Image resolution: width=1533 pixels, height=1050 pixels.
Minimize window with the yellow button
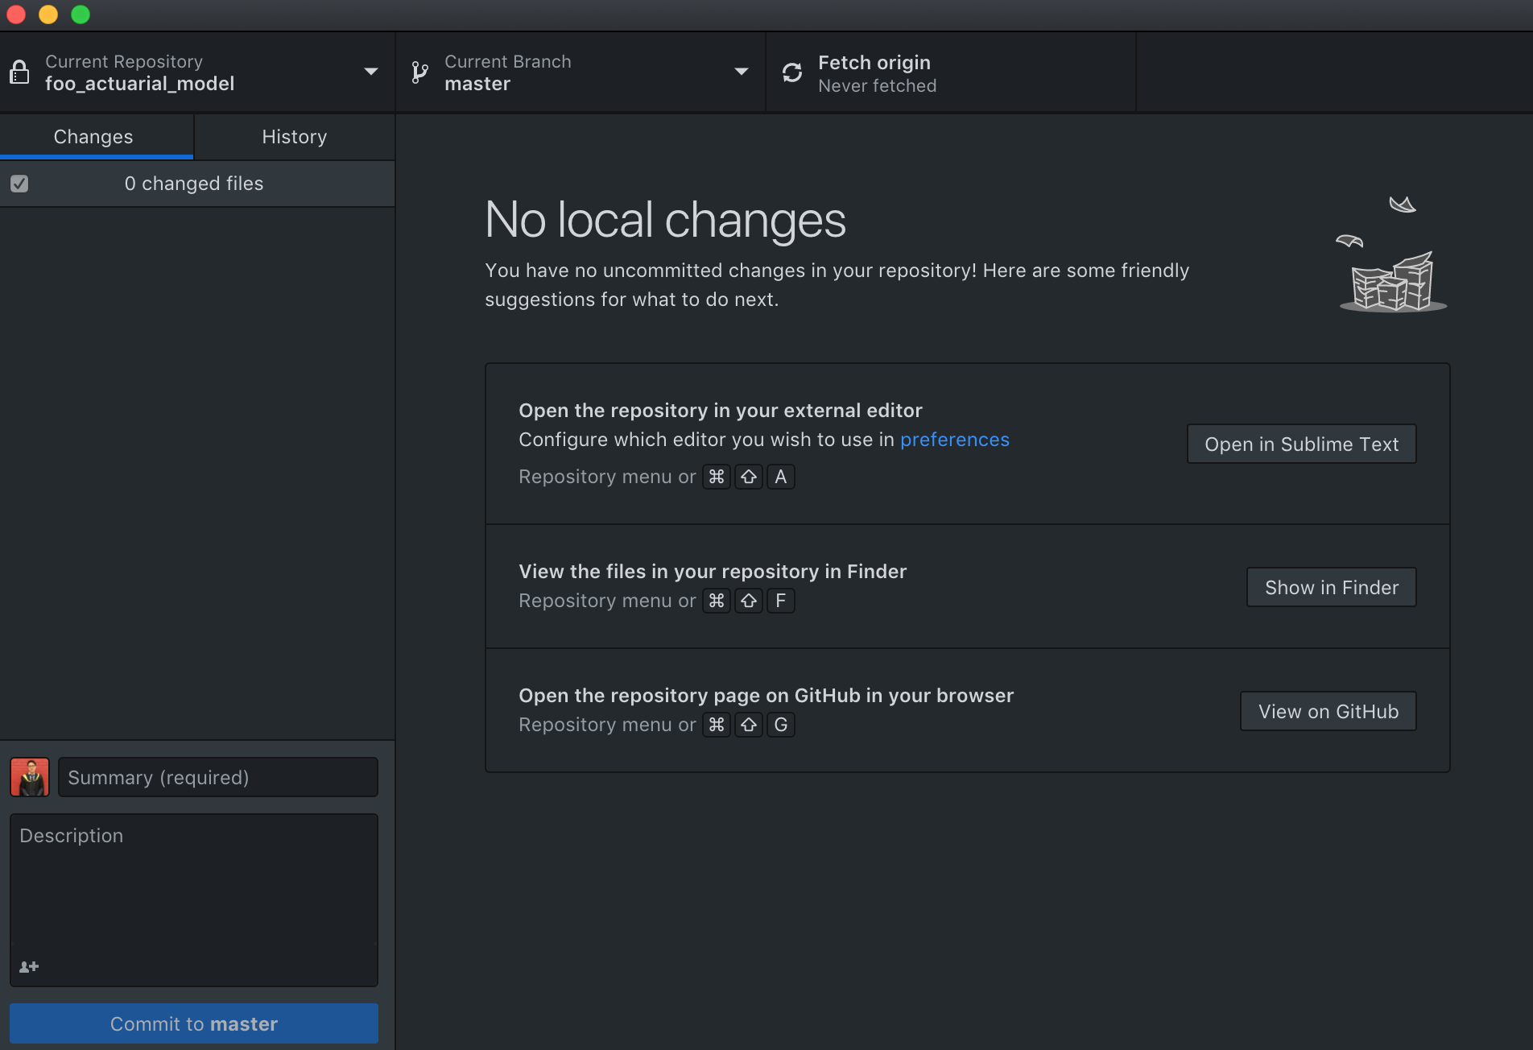(x=48, y=14)
